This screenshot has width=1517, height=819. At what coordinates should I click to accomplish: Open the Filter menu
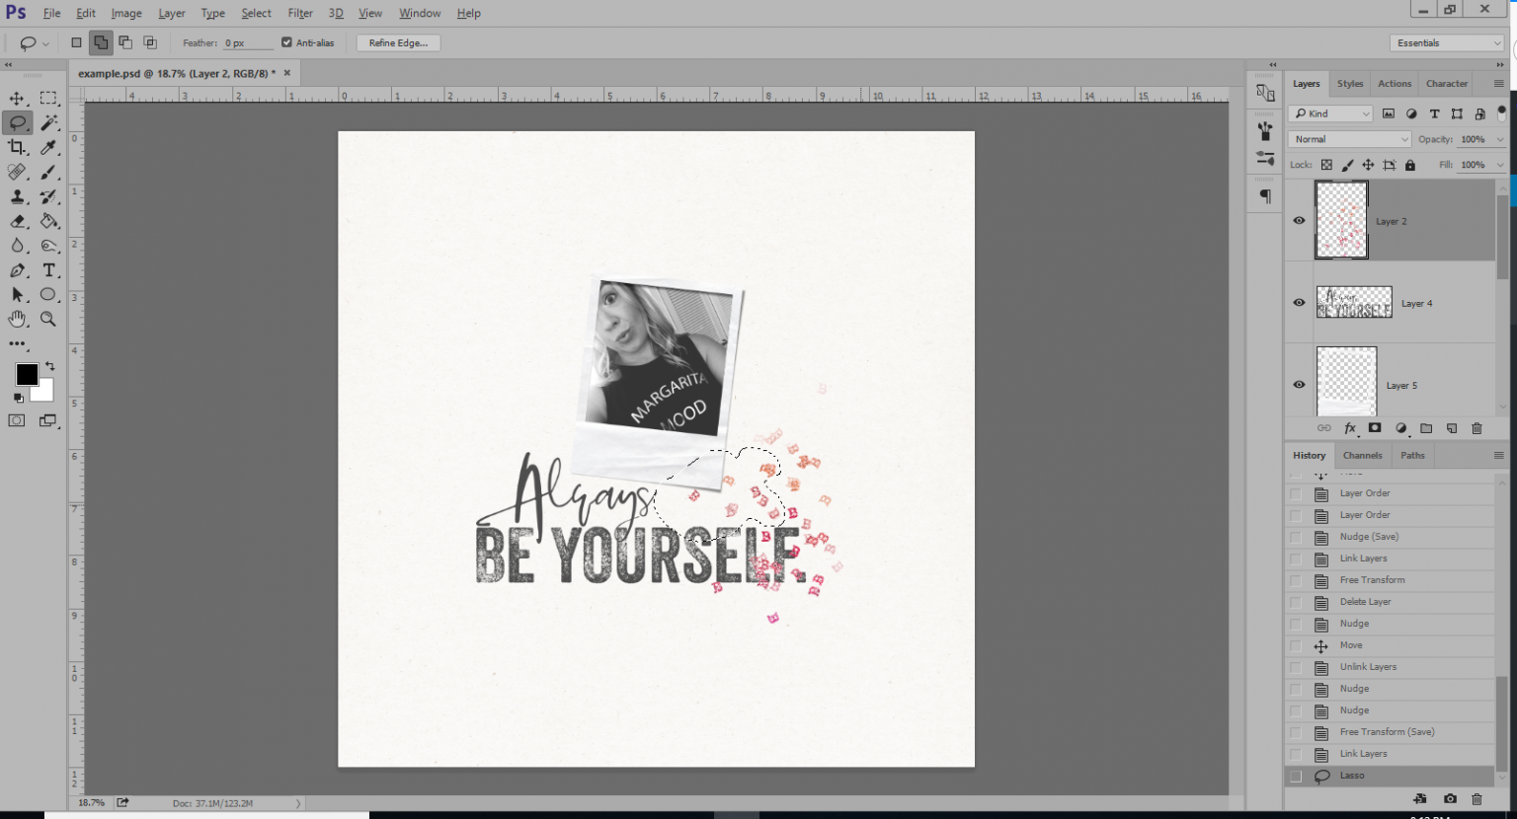click(300, 13)
